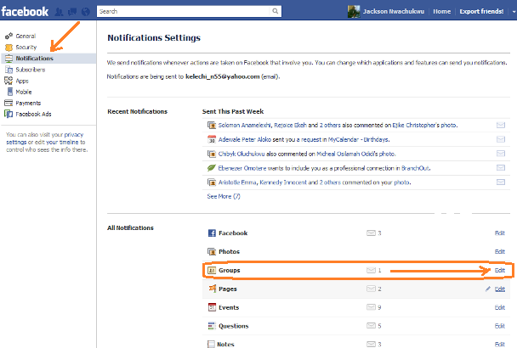
Task: Click the Photos category icon
Action: point(212,251)
